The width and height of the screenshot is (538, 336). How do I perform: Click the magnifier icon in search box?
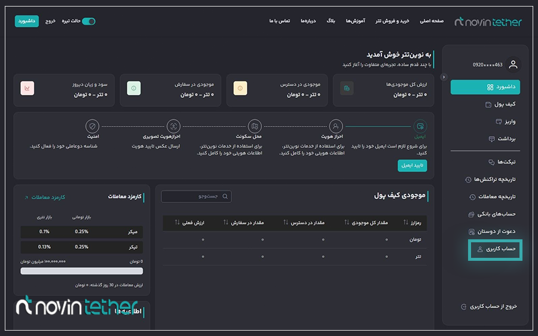point(225,196)
